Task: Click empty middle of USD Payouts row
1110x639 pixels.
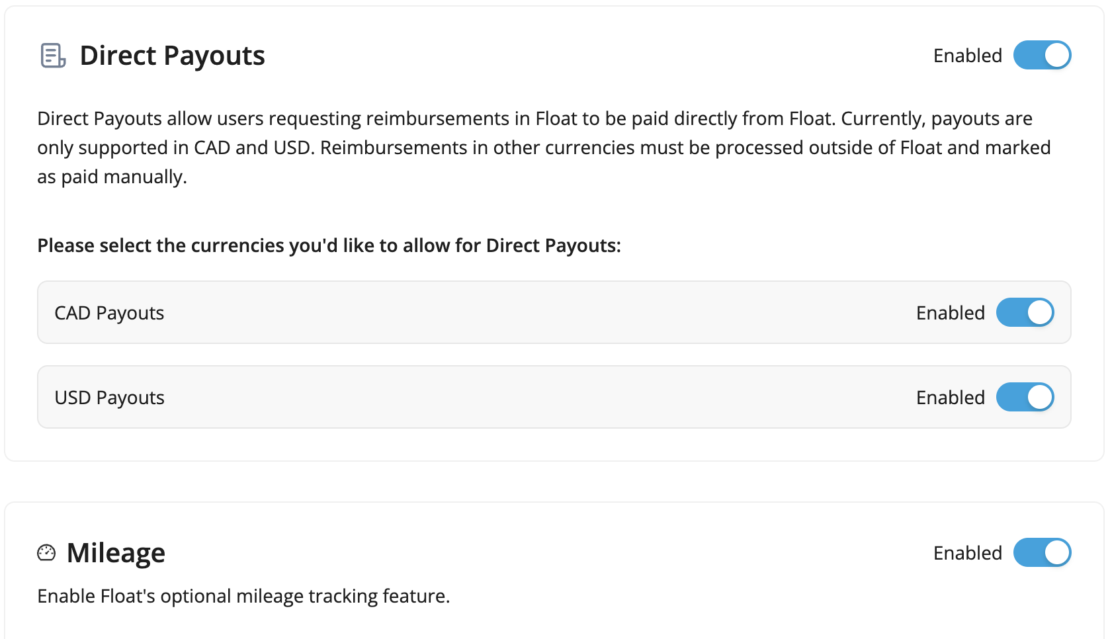Action: pyautogui.click(x=529, y=398)
